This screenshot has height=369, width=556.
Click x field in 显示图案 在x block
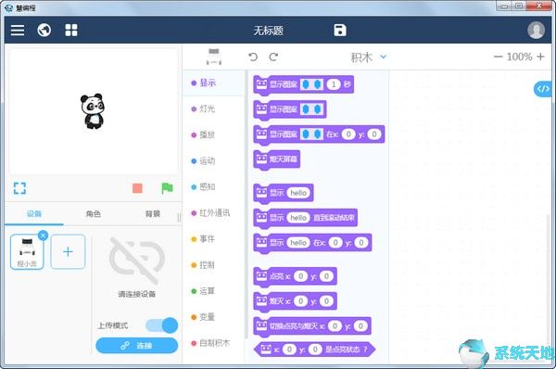click(x=348, y=134)
